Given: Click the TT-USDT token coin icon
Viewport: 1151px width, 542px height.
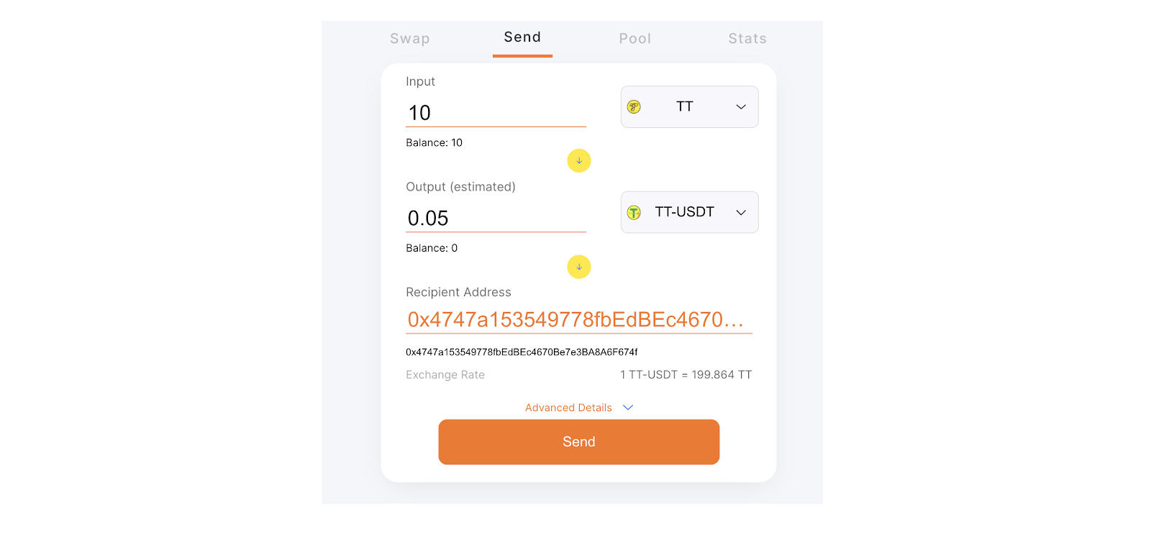Looking at the screenshot, I should point(634,213).
